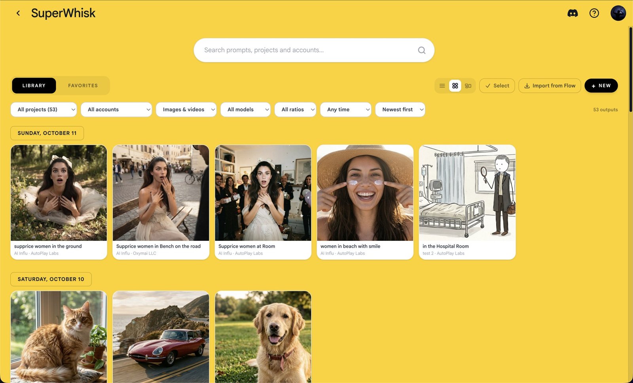Switch to grid view layout
The height and width of the screenshot is (383, 633).
(x=455, y=86)
